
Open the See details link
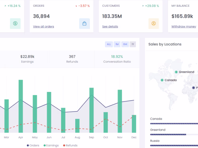click(x=110, y=26)
